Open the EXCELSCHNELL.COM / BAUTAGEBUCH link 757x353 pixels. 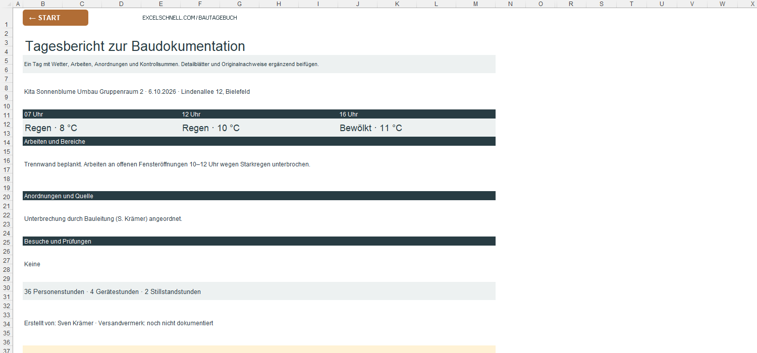tap(190, 18)
